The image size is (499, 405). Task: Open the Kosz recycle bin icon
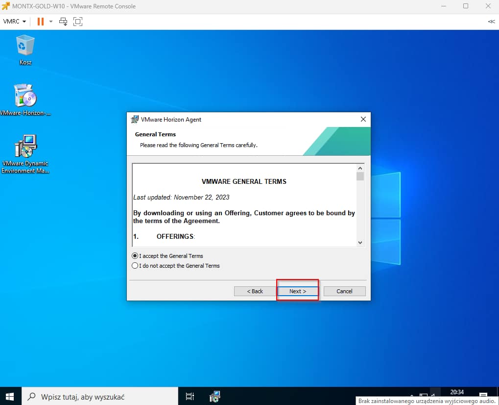[25, 46]
